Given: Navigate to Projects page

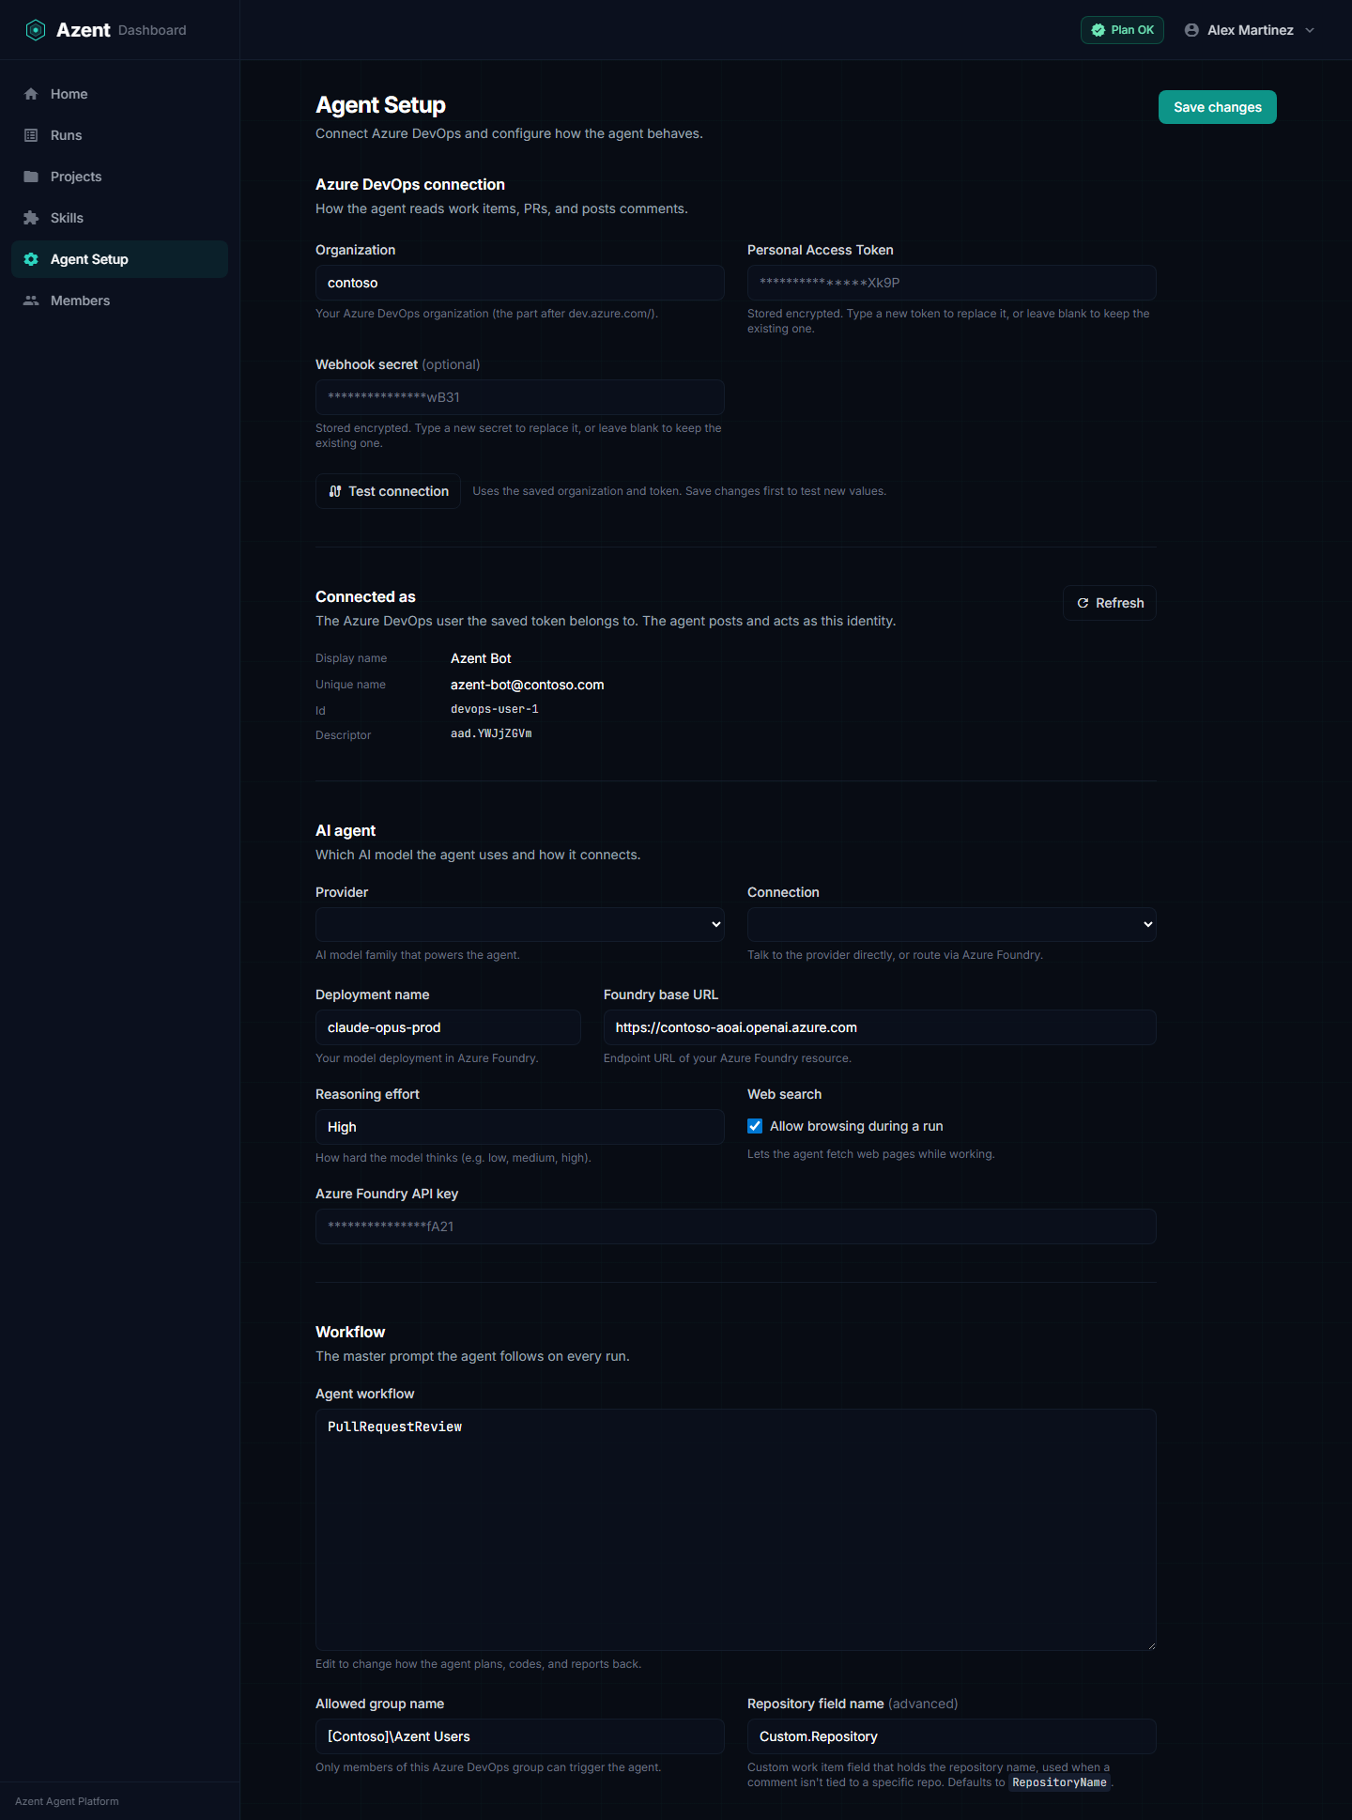Looking at the screenshot, I should [x=119, y=177].
